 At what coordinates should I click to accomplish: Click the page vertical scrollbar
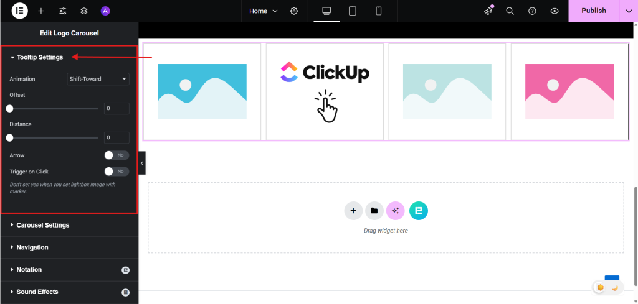(x=635, y=236)
